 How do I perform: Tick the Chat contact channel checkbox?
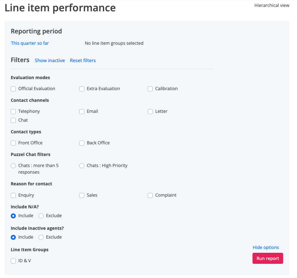tap(13, 120)
